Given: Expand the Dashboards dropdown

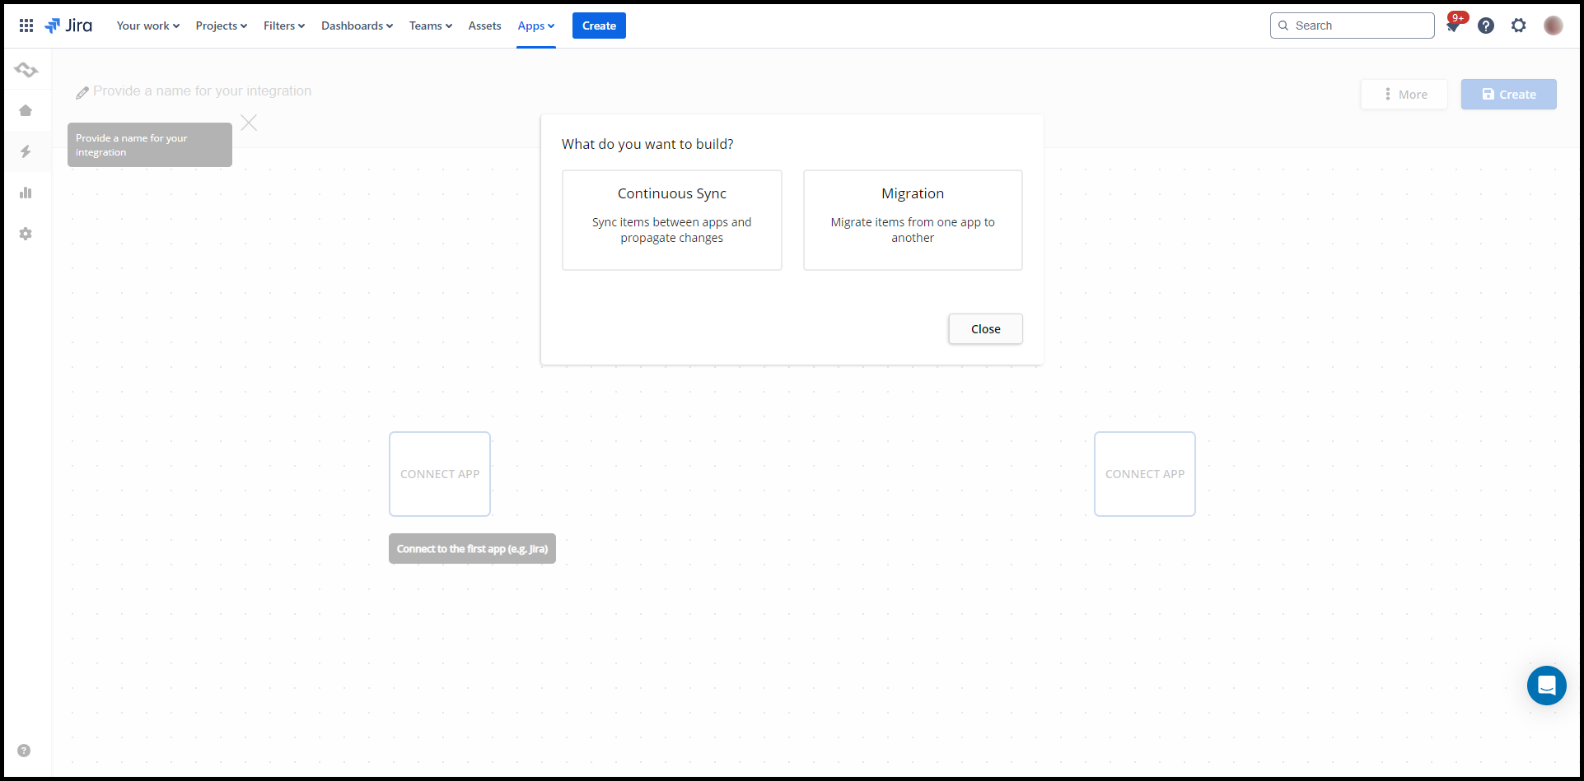Looking at the screenshot, I should (x=357, y=26).
